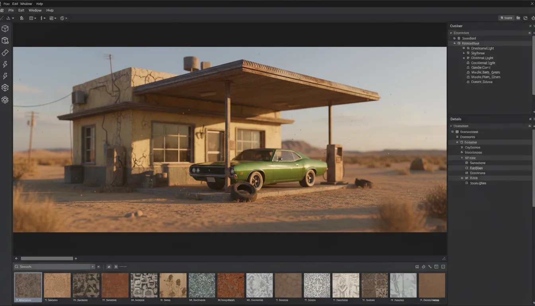Screen dimensions: 535x306
Task: Select the first selected material thumbnail in the Content Browser
Action: click(27, 286)
